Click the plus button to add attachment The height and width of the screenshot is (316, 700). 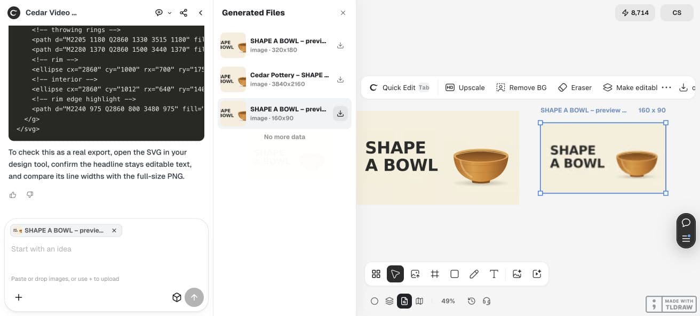[19, 297]
